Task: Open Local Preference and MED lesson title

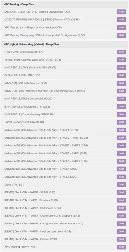Action: pyautogui.click(x=45, y=91)
